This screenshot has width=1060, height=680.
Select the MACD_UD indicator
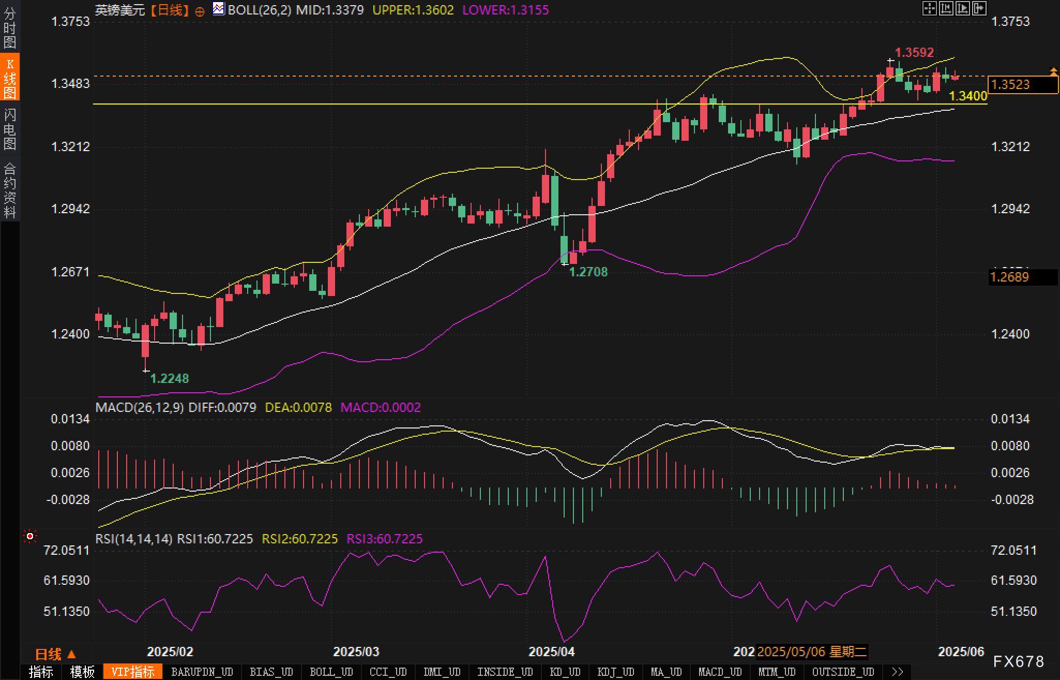point(720,672)
